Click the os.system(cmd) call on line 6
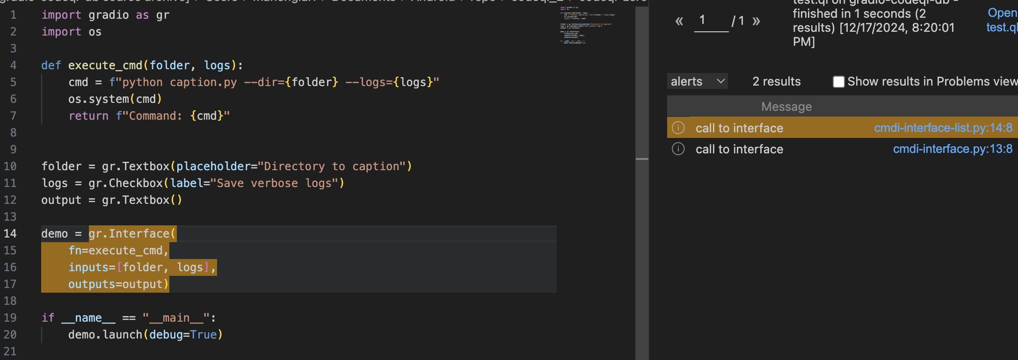This screenshot has height=360, width=1018. (x=115, y=99)
